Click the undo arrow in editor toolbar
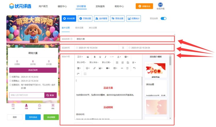Image resolution: width=216 pixels, height=127 pixels. pos(134,68)
